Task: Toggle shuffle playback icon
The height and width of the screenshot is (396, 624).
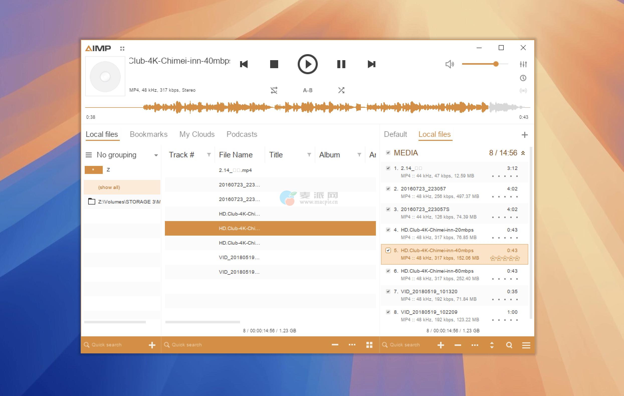Action: (341, 90)
